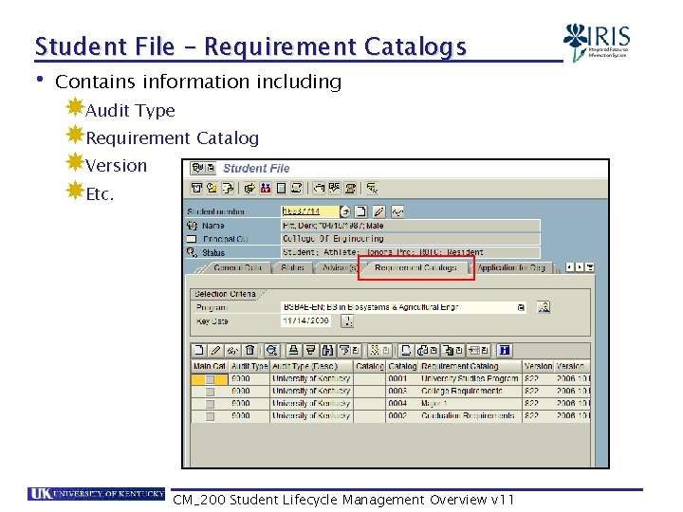Viewport: 683px width, 512px height.
Task: Click the 'College Requirements' cell
Action: pyautogui.click(x=470, y=392)
